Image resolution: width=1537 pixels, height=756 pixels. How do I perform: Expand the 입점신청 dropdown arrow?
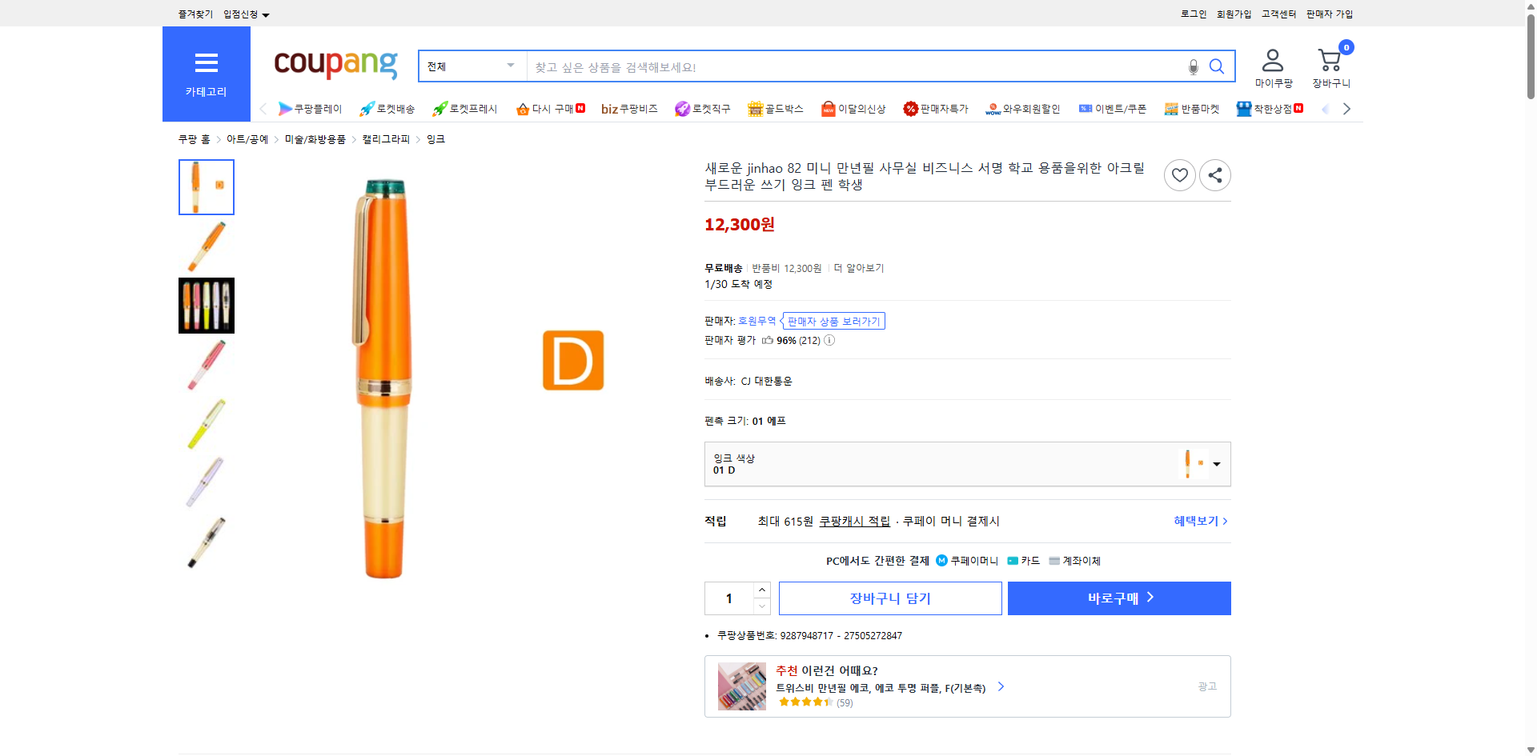[x=267, y=14]
